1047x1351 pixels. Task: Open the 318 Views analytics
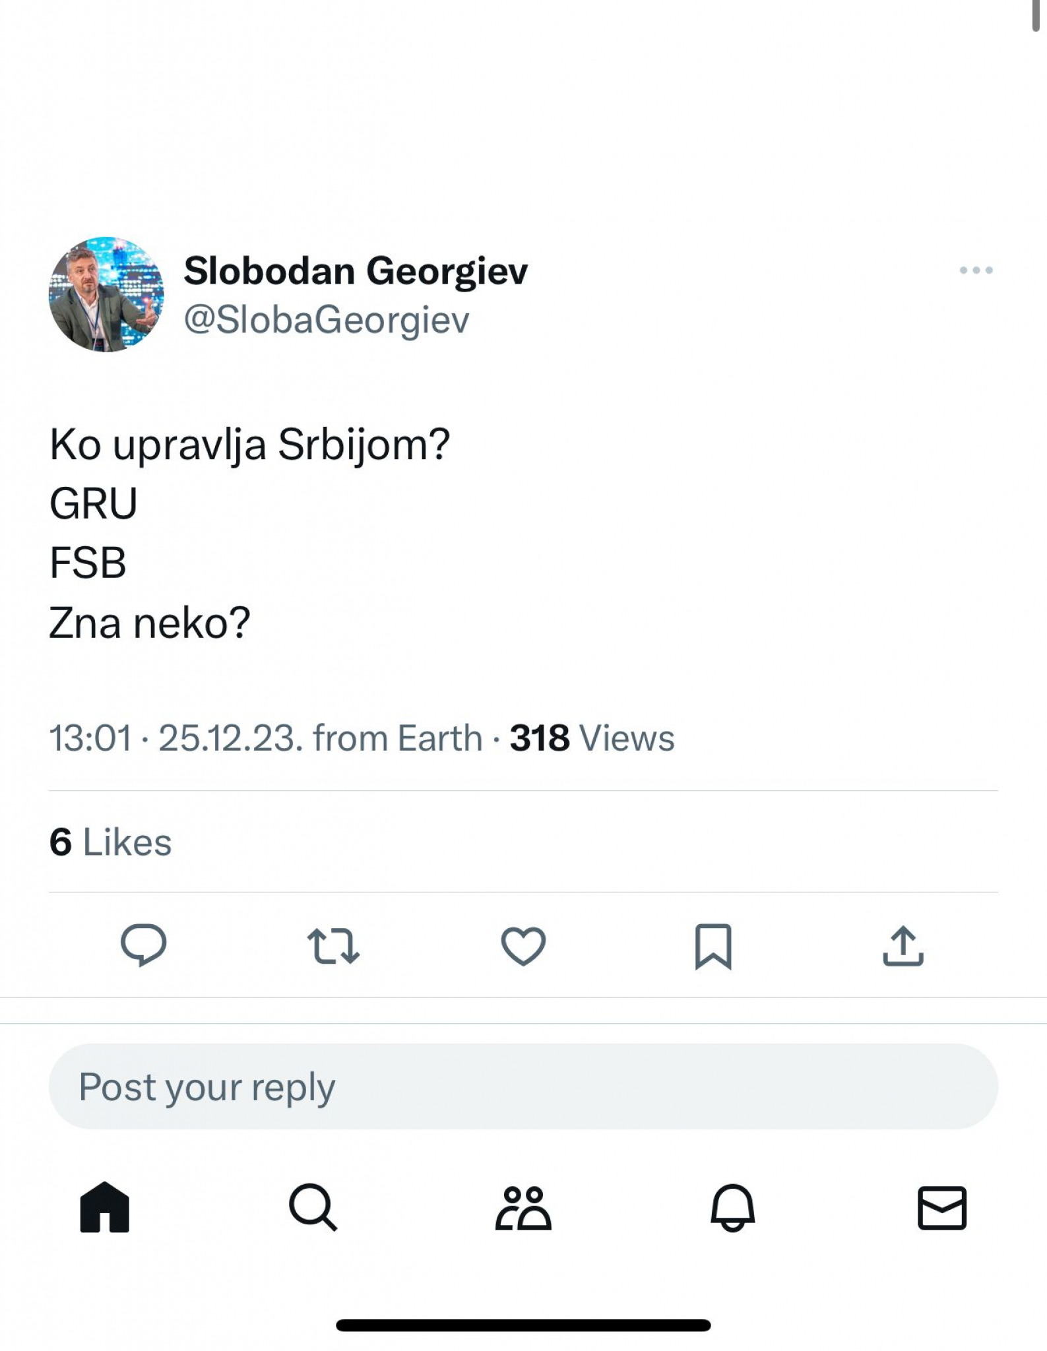[592, 738]
